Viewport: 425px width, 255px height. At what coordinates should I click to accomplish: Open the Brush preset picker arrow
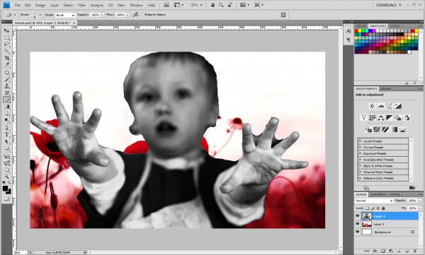coord(40,15)
